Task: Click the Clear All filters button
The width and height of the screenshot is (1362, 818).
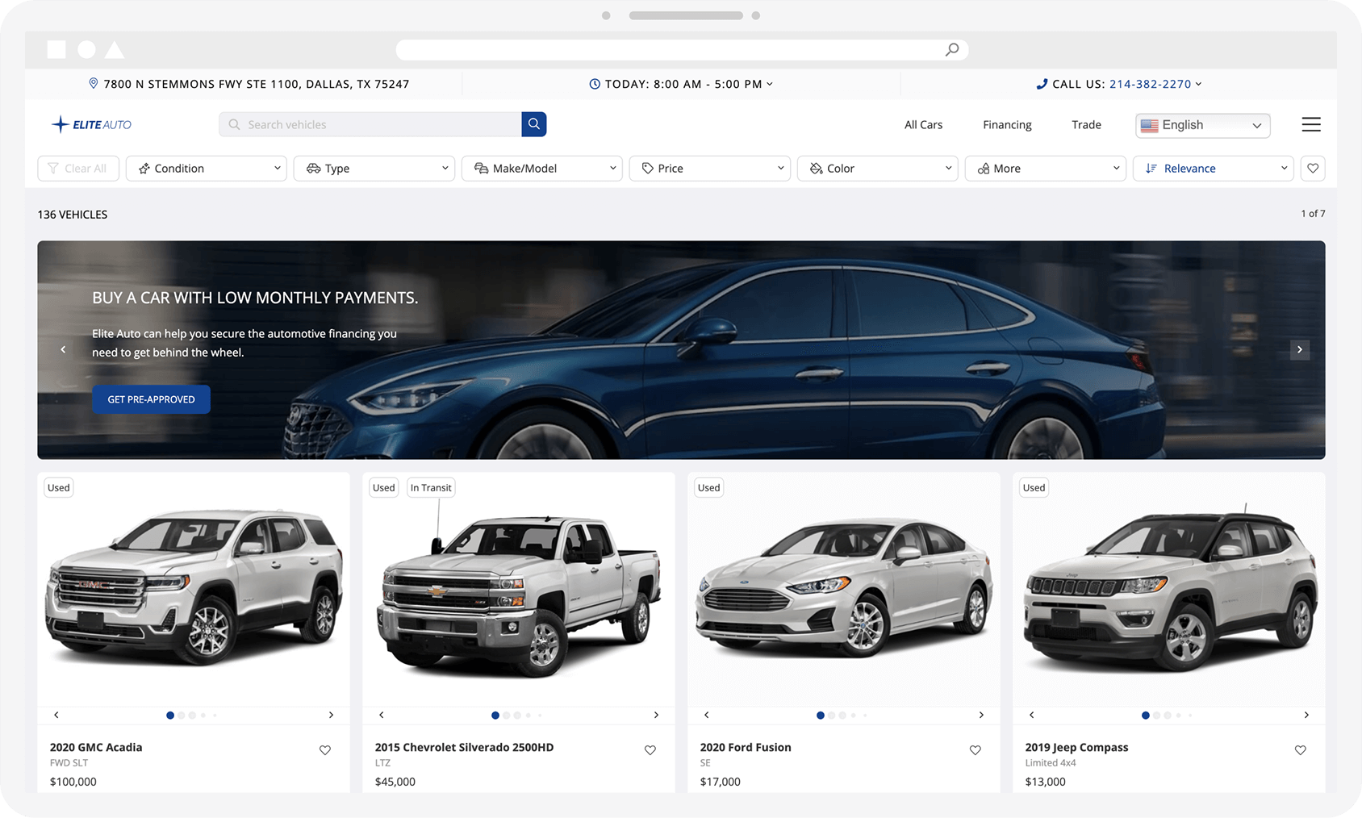Action: coord(78,169)
